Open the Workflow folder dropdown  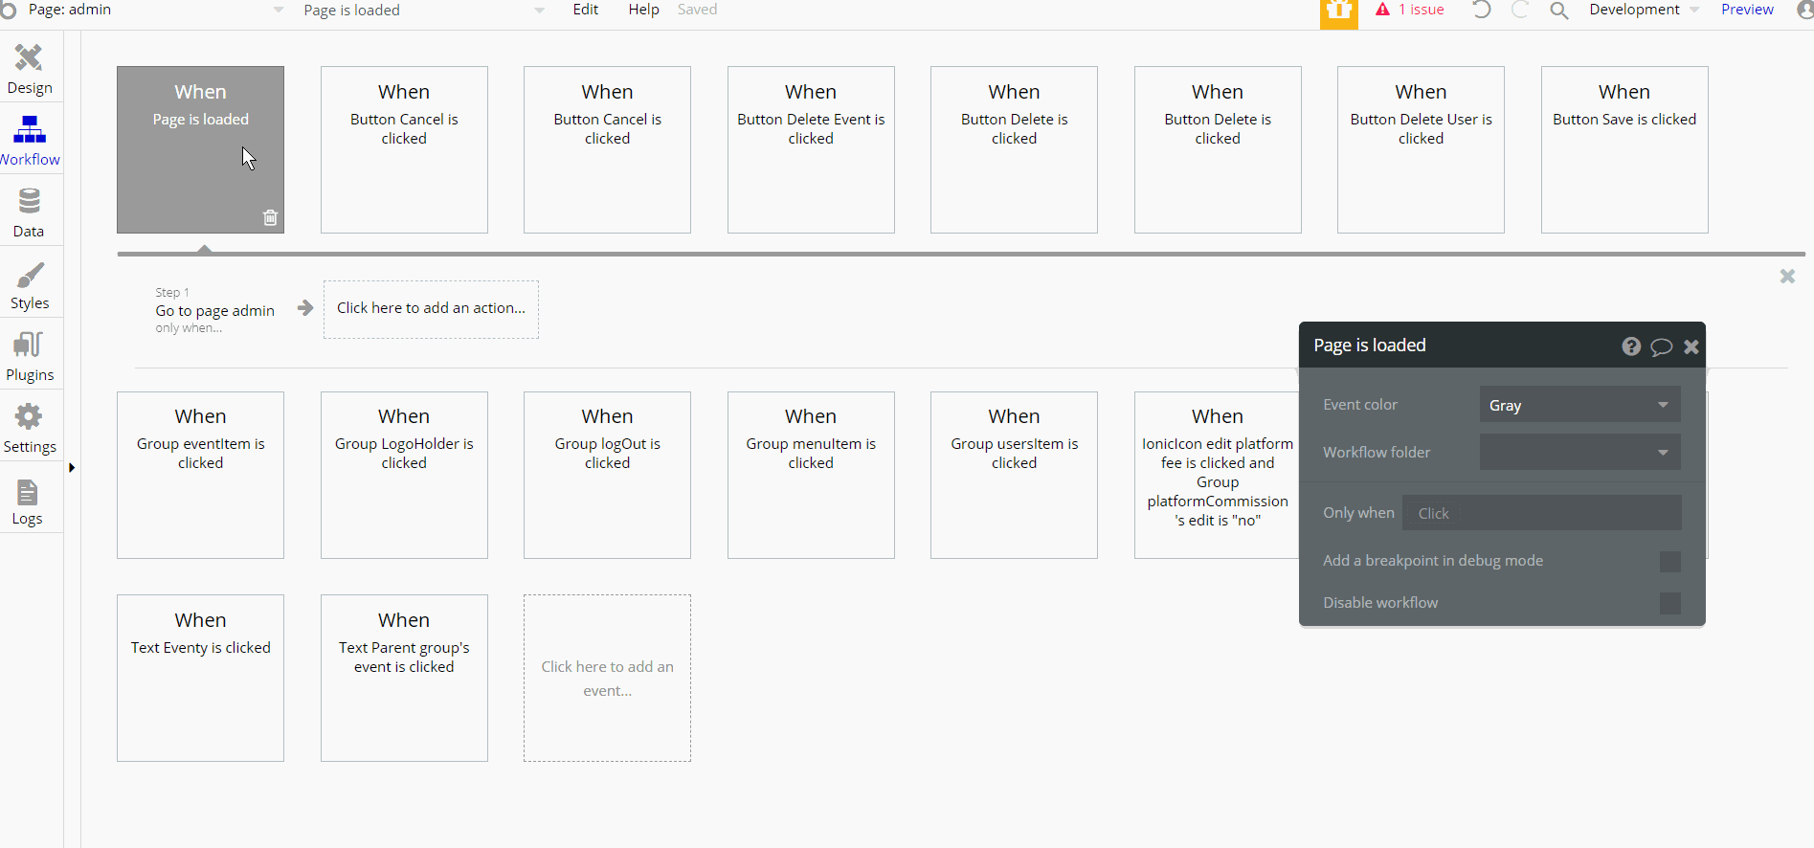pyautogui.click(x=1579, y=452)
